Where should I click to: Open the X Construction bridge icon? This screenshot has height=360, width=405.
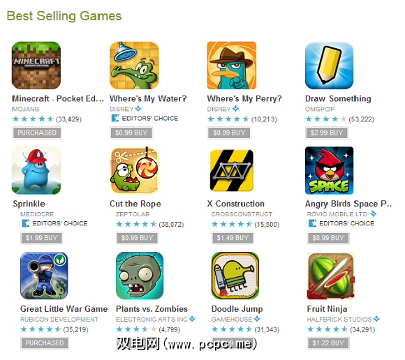pyautogui.click(x=232, y=170)
